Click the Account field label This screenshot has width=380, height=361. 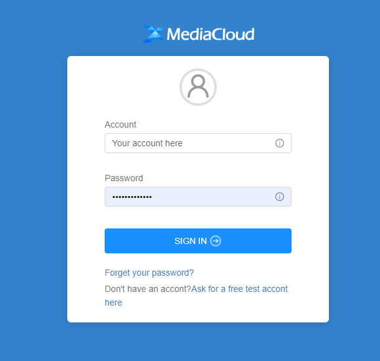click(120, 124)
